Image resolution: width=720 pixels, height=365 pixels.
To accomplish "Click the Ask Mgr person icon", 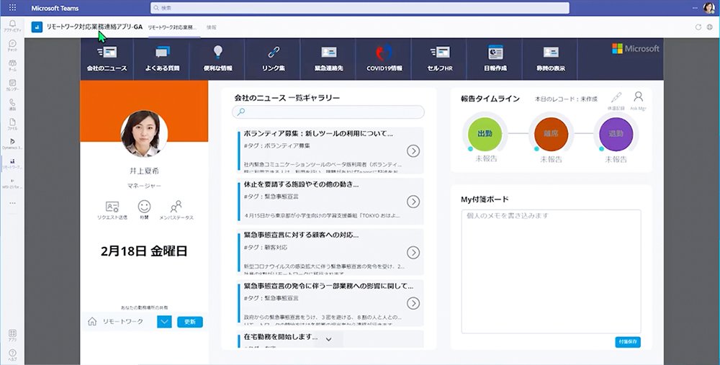I will pyautogui.click(x=638, y=97).
